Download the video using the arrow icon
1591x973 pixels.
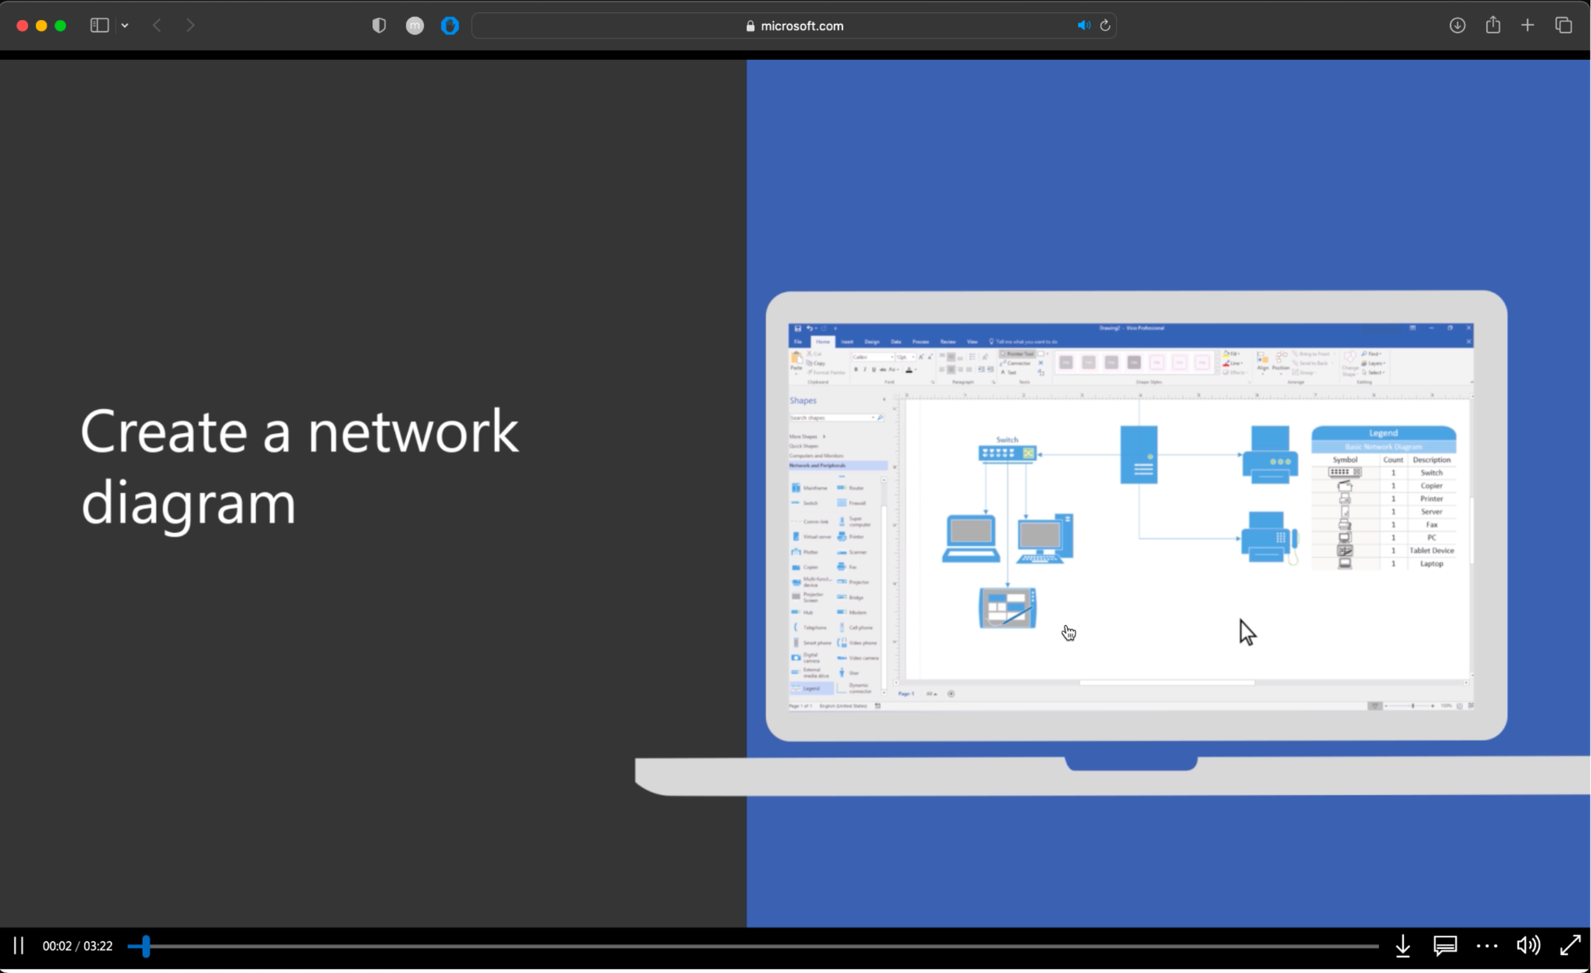click(1403, 946)
